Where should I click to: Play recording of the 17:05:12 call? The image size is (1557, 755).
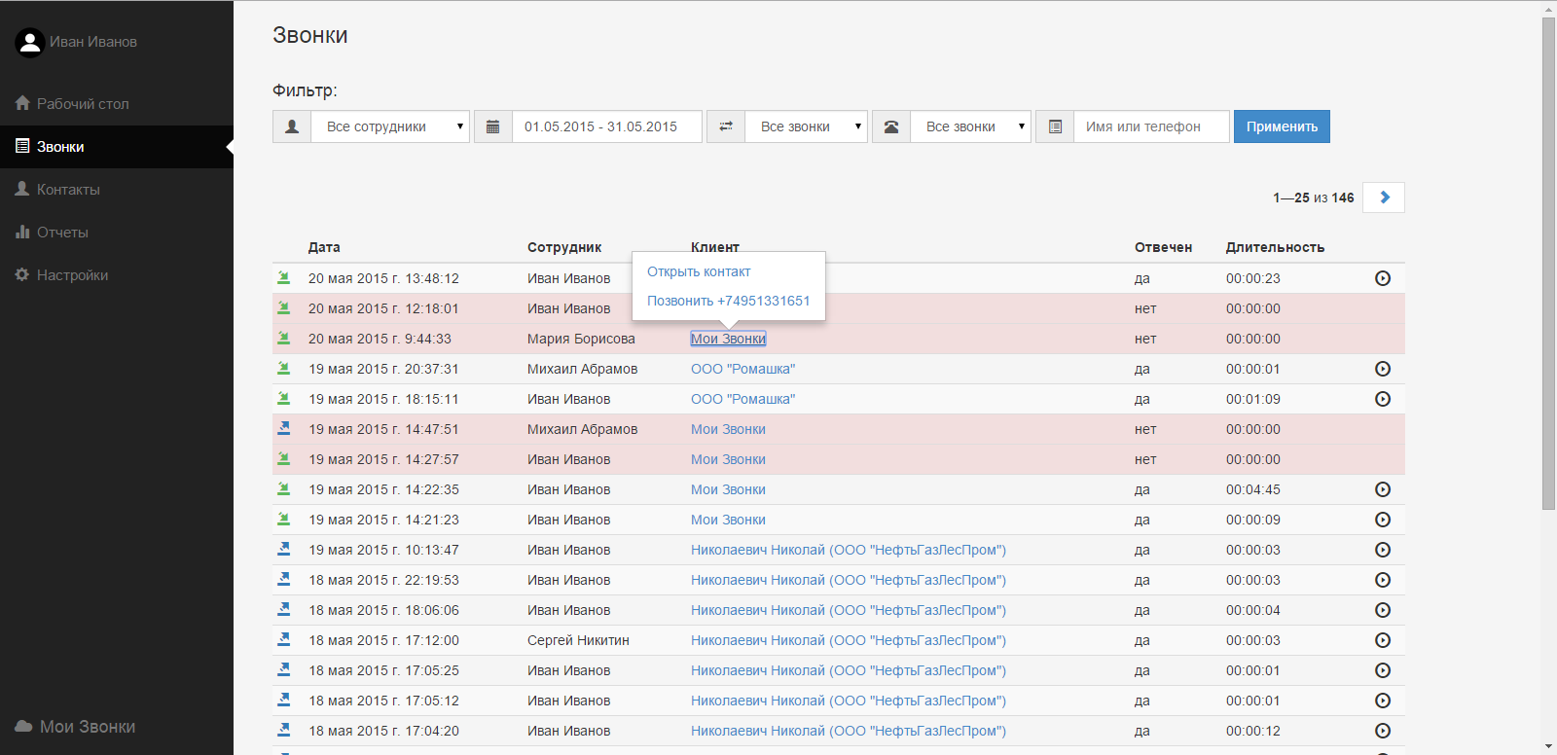coord(1383,701)
